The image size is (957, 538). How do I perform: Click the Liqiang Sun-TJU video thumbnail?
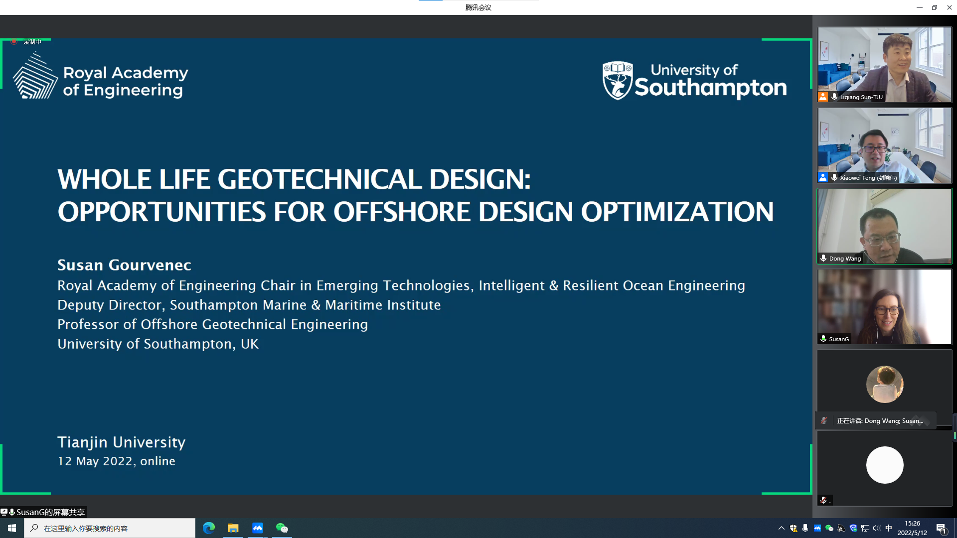click(885, 65)
